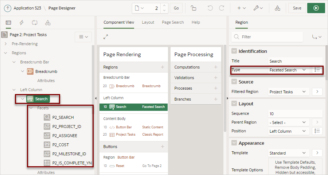The image size is (328, 175).
Task: Click the plus icon next to Computations
Action: 216,67
